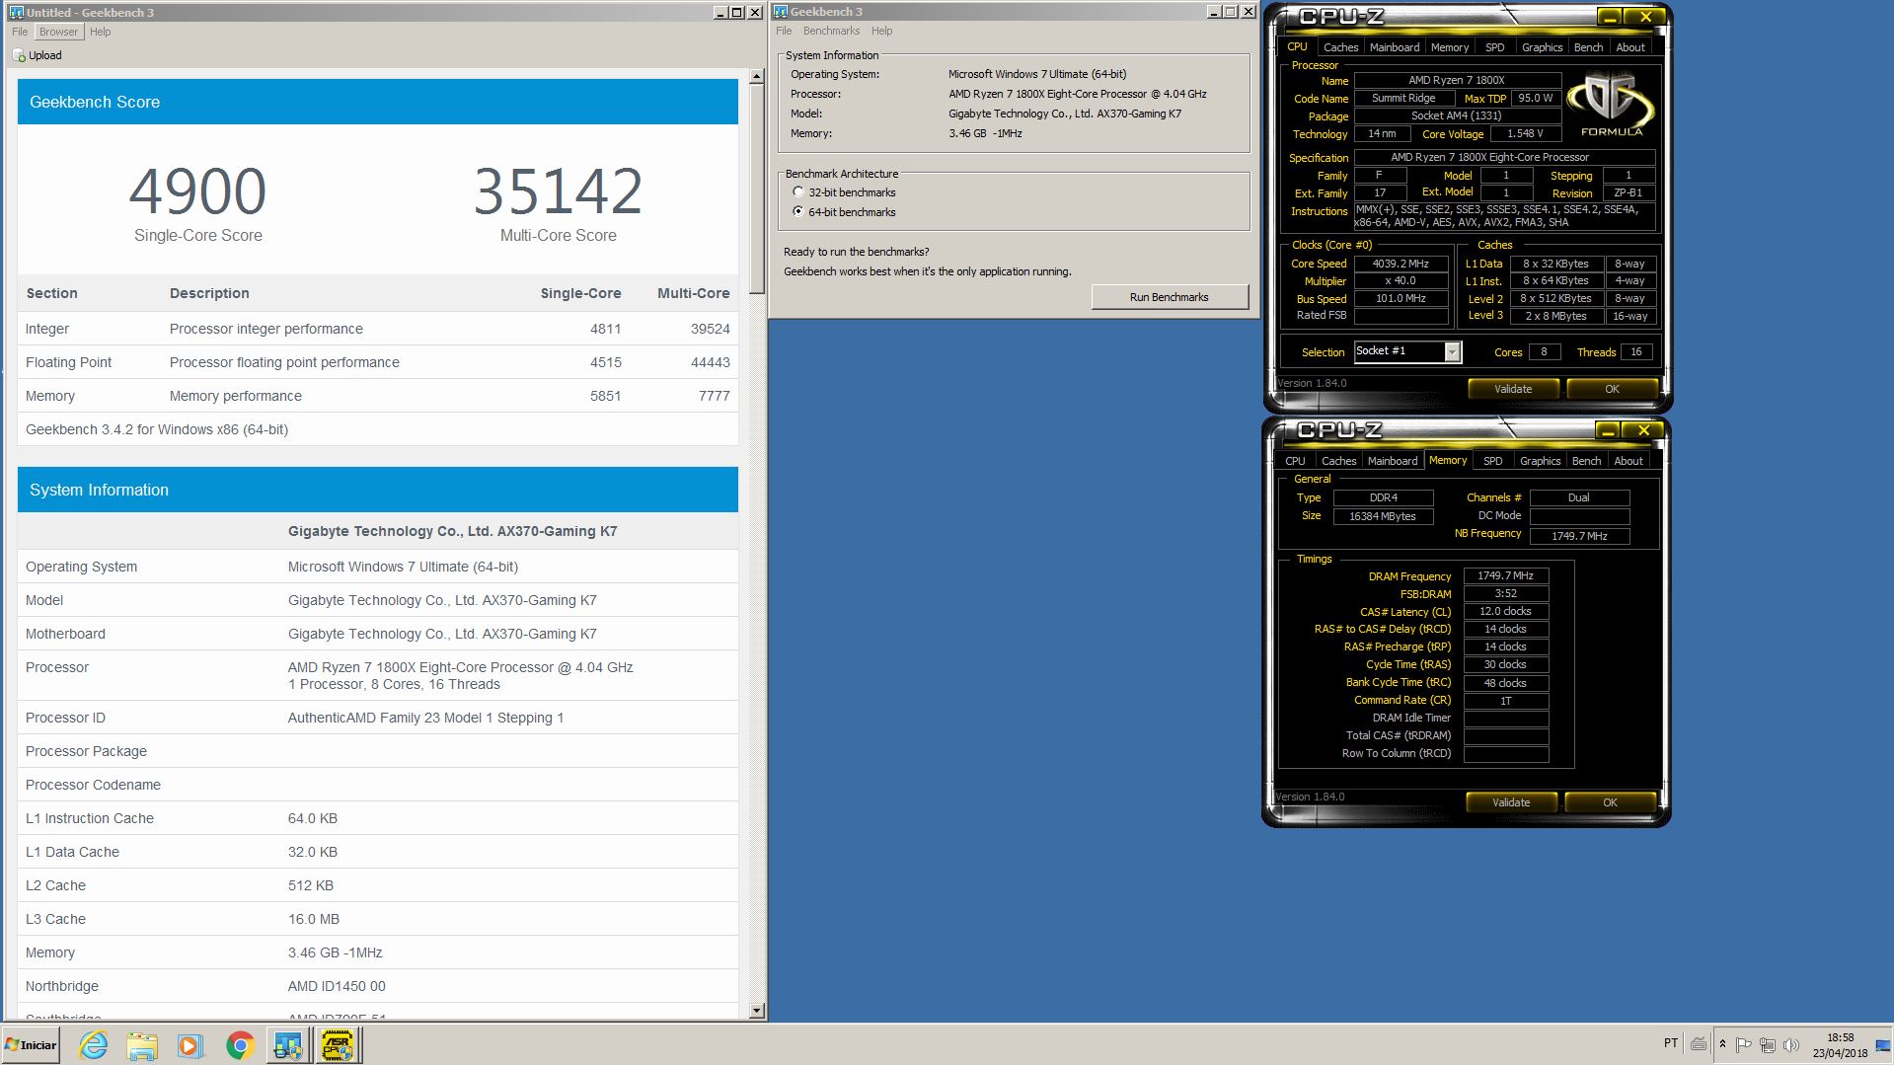Switch to Mainboard tab in upper CPU-Z
Screen dimensions: 1894x1065
(x=1395, y=47)
